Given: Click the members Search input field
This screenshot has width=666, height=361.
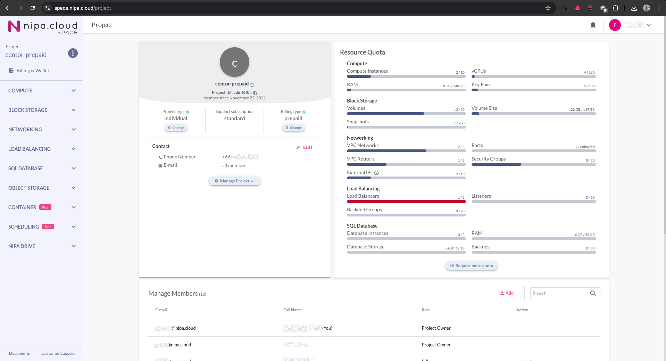Looking at the screenshot, I should point(559,293).
